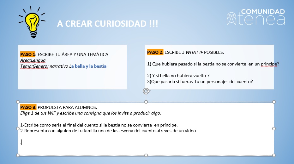The image size is (294, 164).
Task: Click the text "Tema:Genero: narrativo"
Action: [44, 66]
